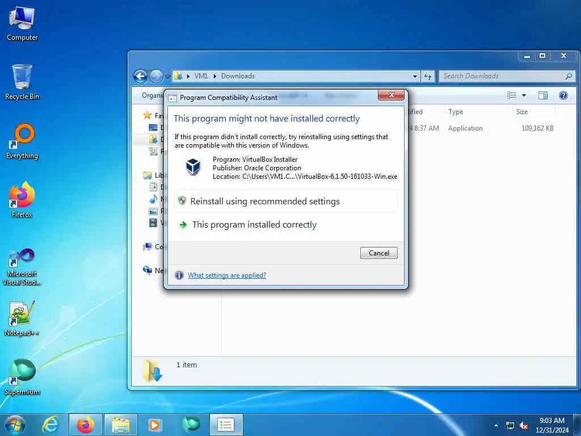
Task: Click the search magnifier icon in Explorer
Action: [x=569, y=76]
